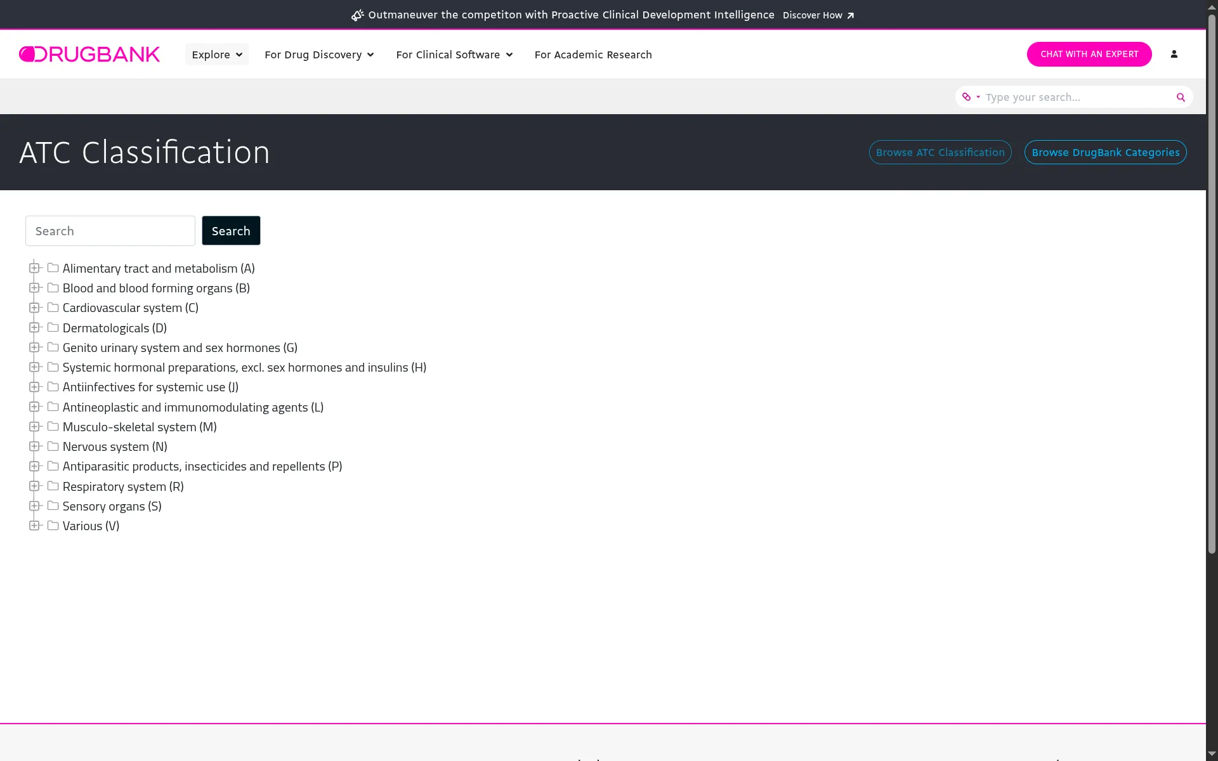Click the megaphone icon in the banner

click(357, 15)
